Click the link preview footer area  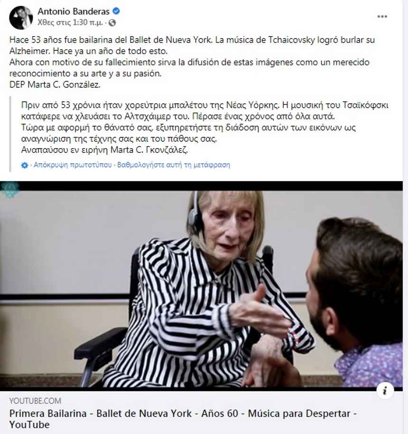[x=201, y=413]
